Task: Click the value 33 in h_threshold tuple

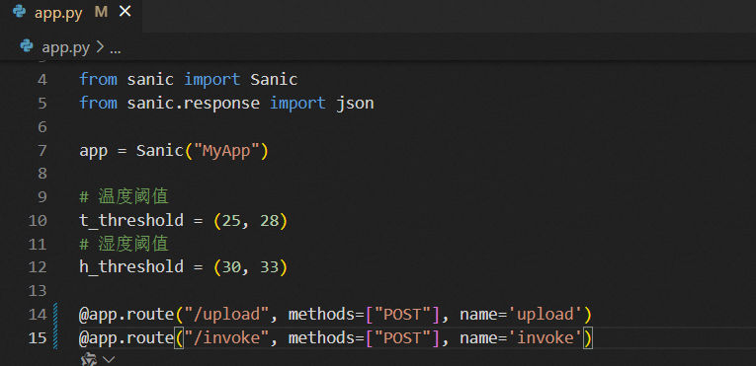Action: 269,267
